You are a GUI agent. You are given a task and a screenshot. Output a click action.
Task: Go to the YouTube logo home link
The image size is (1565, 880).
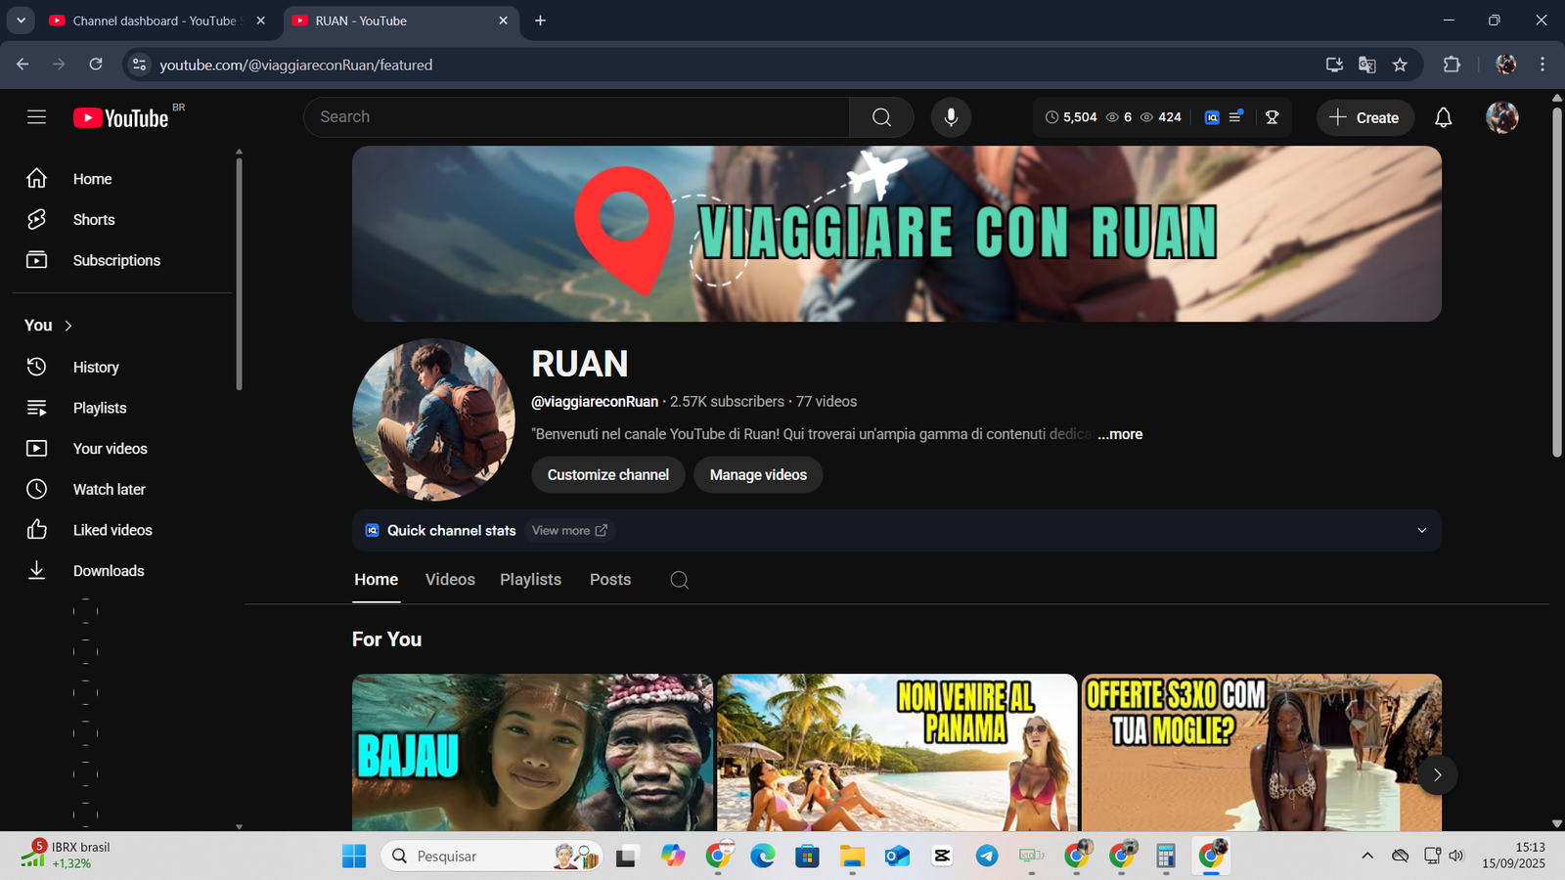point(121,117)
